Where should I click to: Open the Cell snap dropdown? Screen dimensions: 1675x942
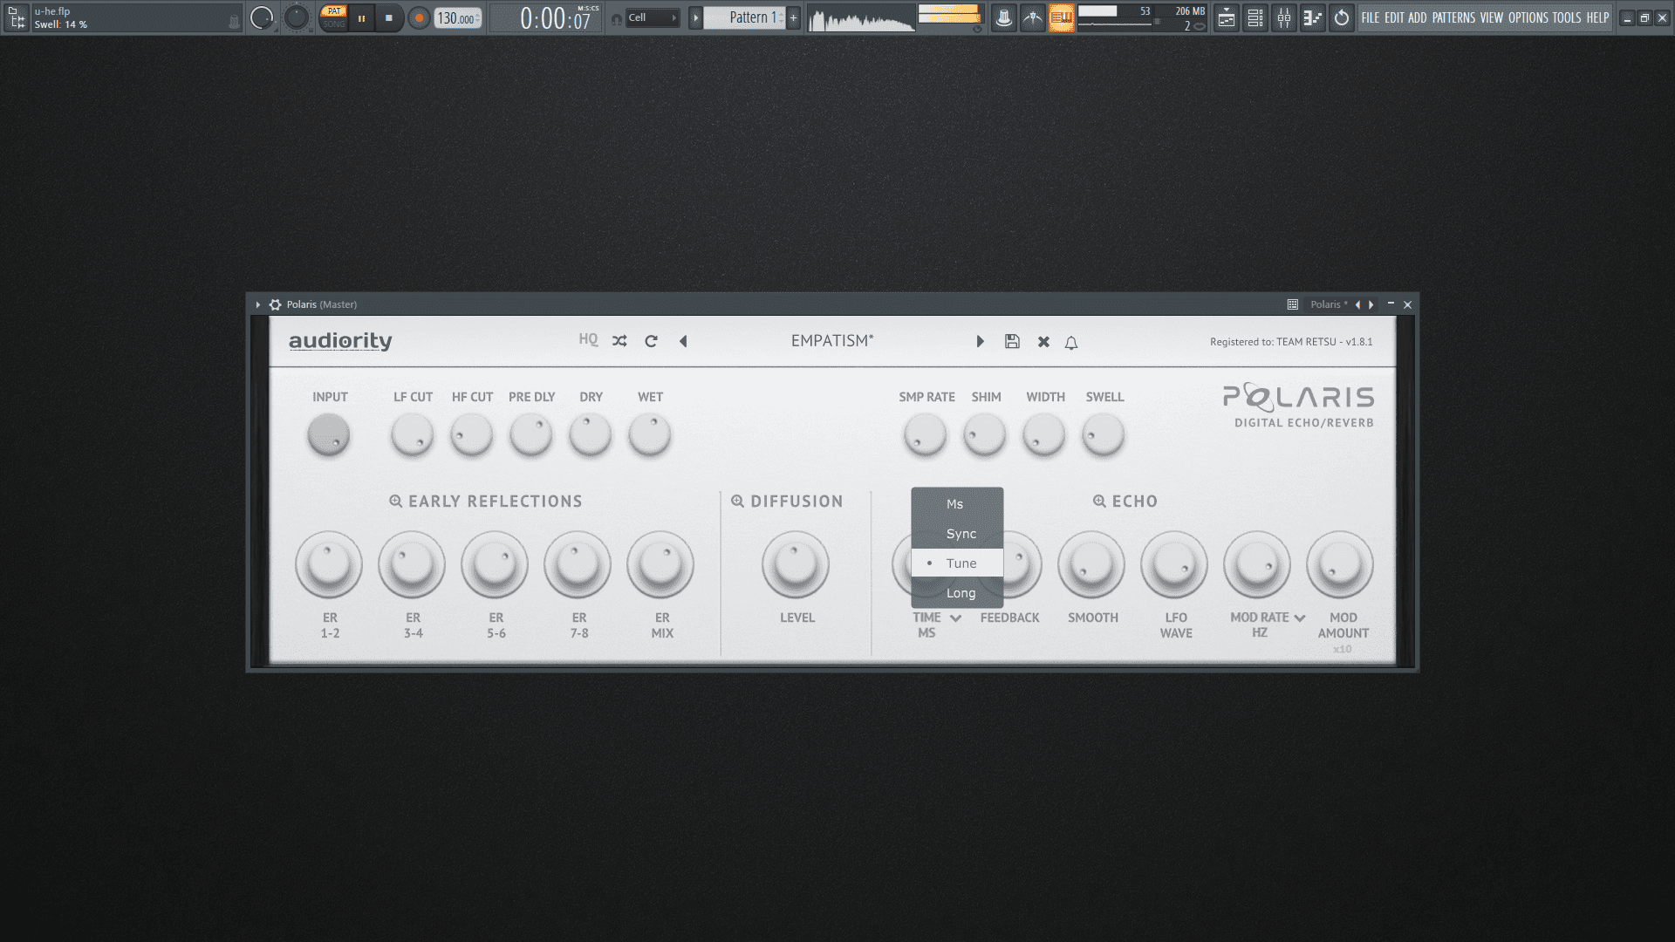coord(652,17)
